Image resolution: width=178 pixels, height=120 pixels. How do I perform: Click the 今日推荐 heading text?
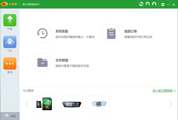(x=28, y=91)
